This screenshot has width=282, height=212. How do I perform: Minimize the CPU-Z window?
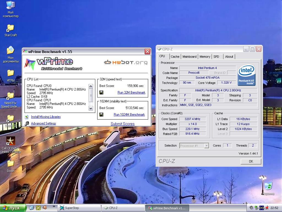[x=246, y=49]
